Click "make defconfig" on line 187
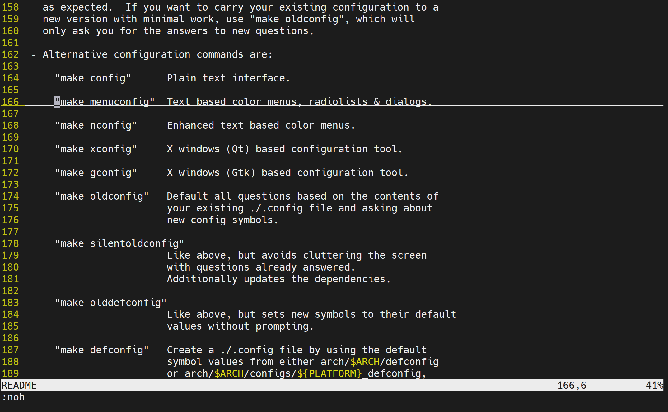668x412 pixels. (x=102, y=350)
